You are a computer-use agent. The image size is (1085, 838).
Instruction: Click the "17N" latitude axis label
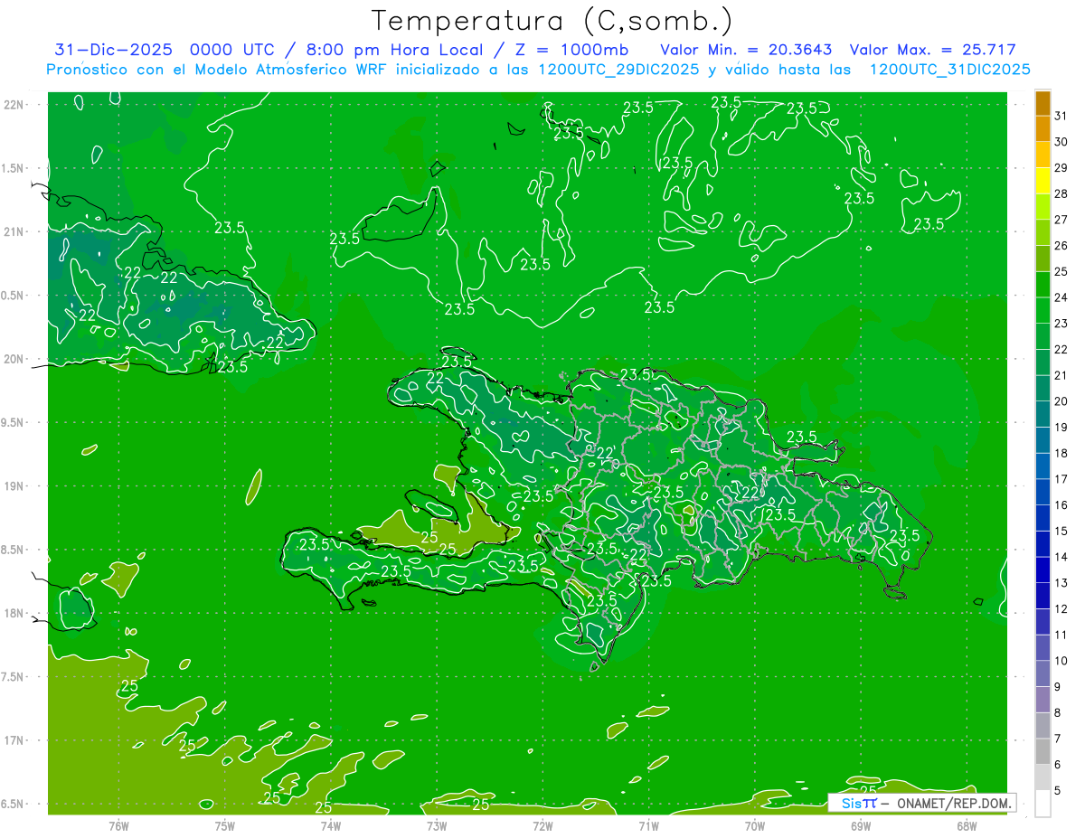pyautogui.click(x=14, y=740)
